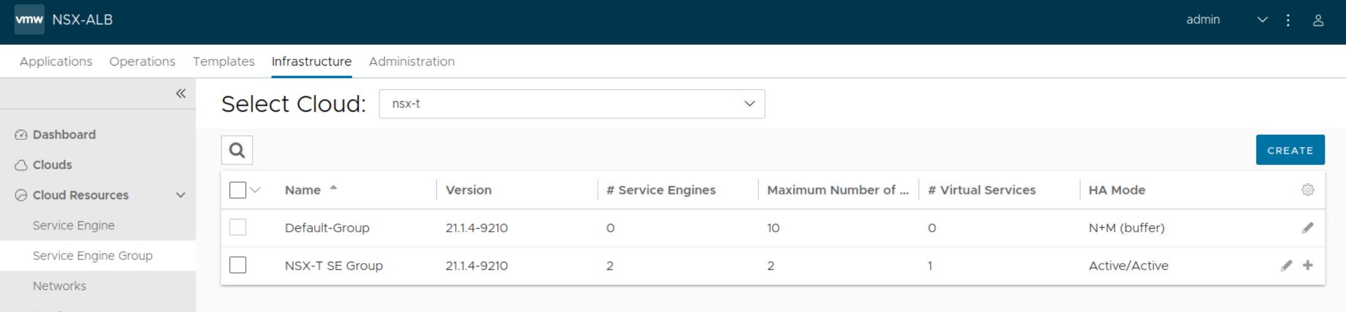
Task: Expand the admin tenant dropdown
Action: pos(1261,20)
